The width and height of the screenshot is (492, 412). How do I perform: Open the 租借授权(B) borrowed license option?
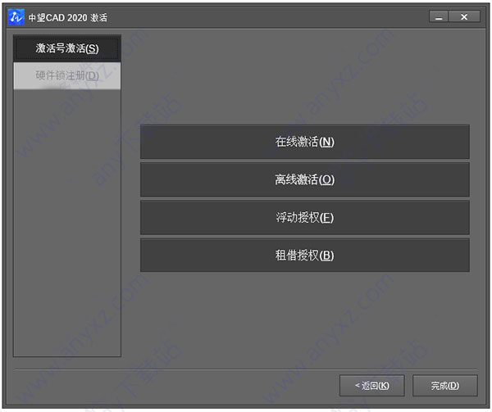[x=305, y=255]
